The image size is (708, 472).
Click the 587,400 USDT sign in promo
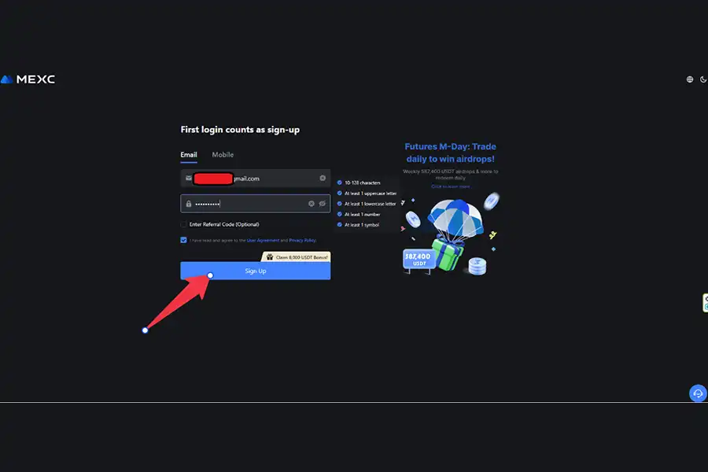419,260
